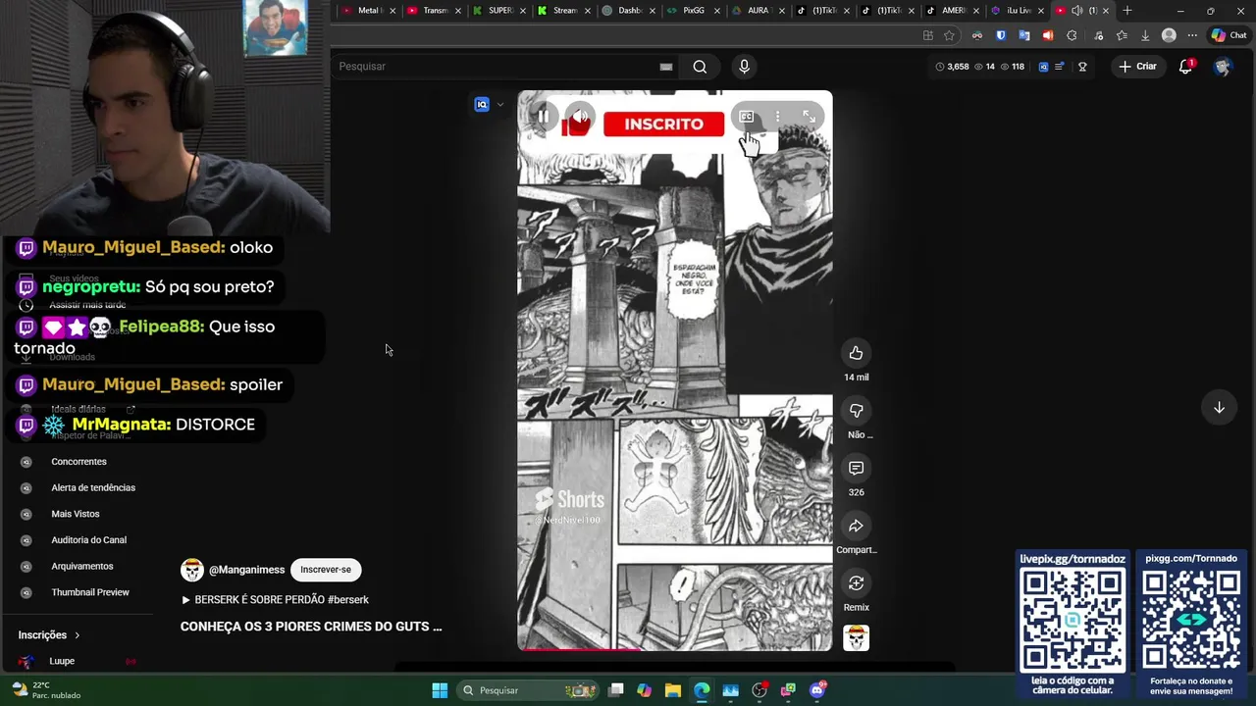The width and height of the screenshot is (1256, 706).
Task: Open Thumbnail Preview in the sidebar
Action: [90, 592]
